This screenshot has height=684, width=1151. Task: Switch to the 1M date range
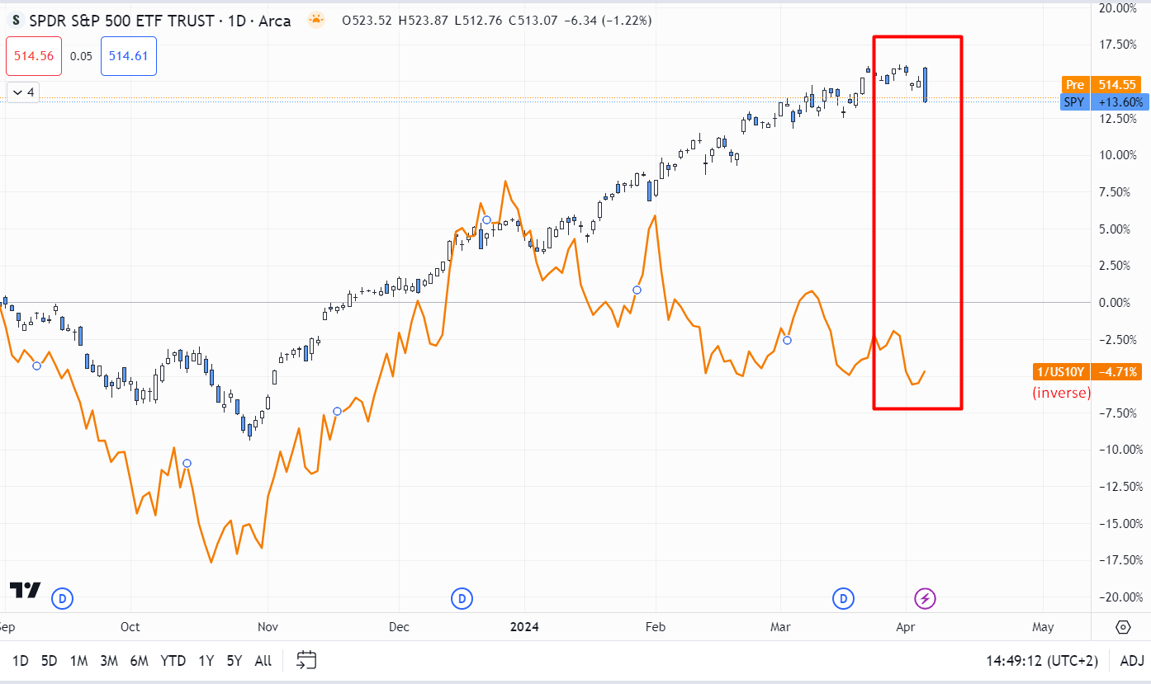78,661
